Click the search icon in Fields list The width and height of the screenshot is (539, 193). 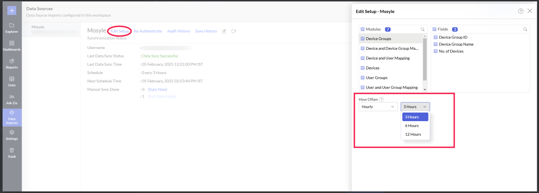525,29
